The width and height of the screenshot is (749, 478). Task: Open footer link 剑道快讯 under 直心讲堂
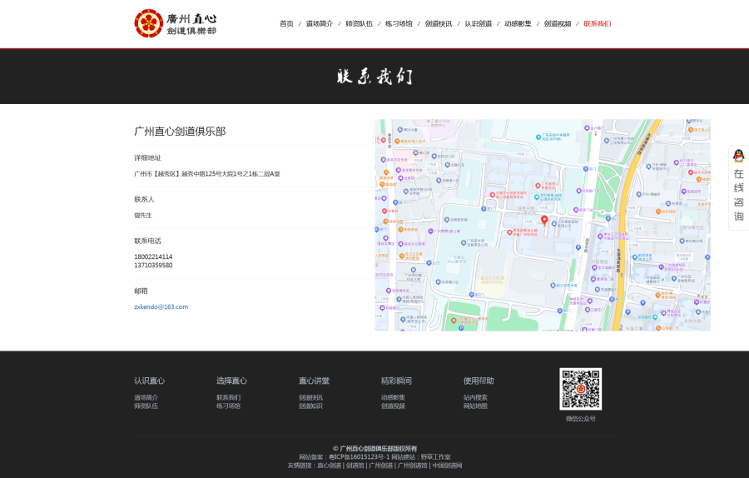click(310, 397)
